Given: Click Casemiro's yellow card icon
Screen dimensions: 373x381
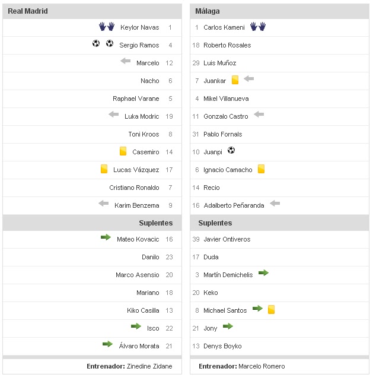Looking at the screenshot, I should click(123, 151).
